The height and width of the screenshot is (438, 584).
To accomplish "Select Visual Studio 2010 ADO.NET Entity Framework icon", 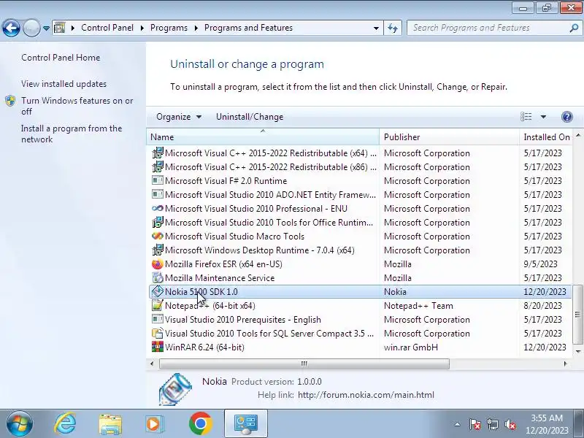I will [x=158, y=194].
